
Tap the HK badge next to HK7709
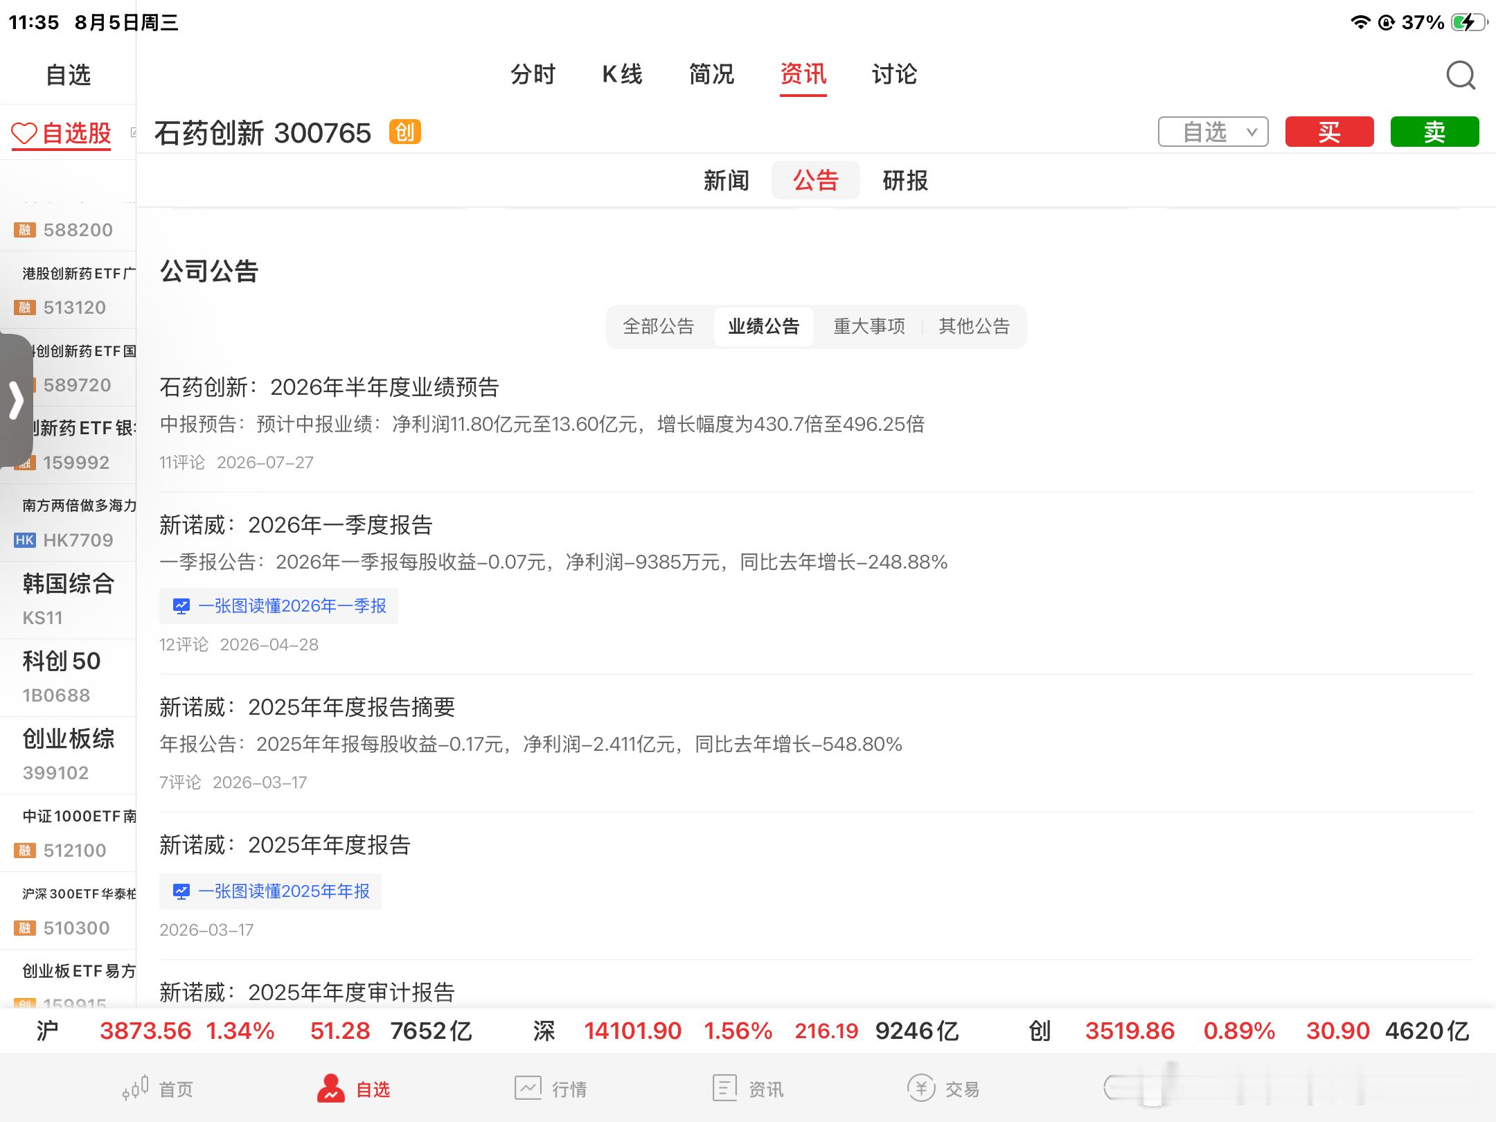[25, 540]
